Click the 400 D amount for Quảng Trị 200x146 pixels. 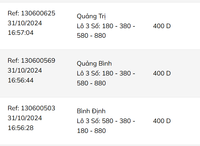(x=162, y=26)
